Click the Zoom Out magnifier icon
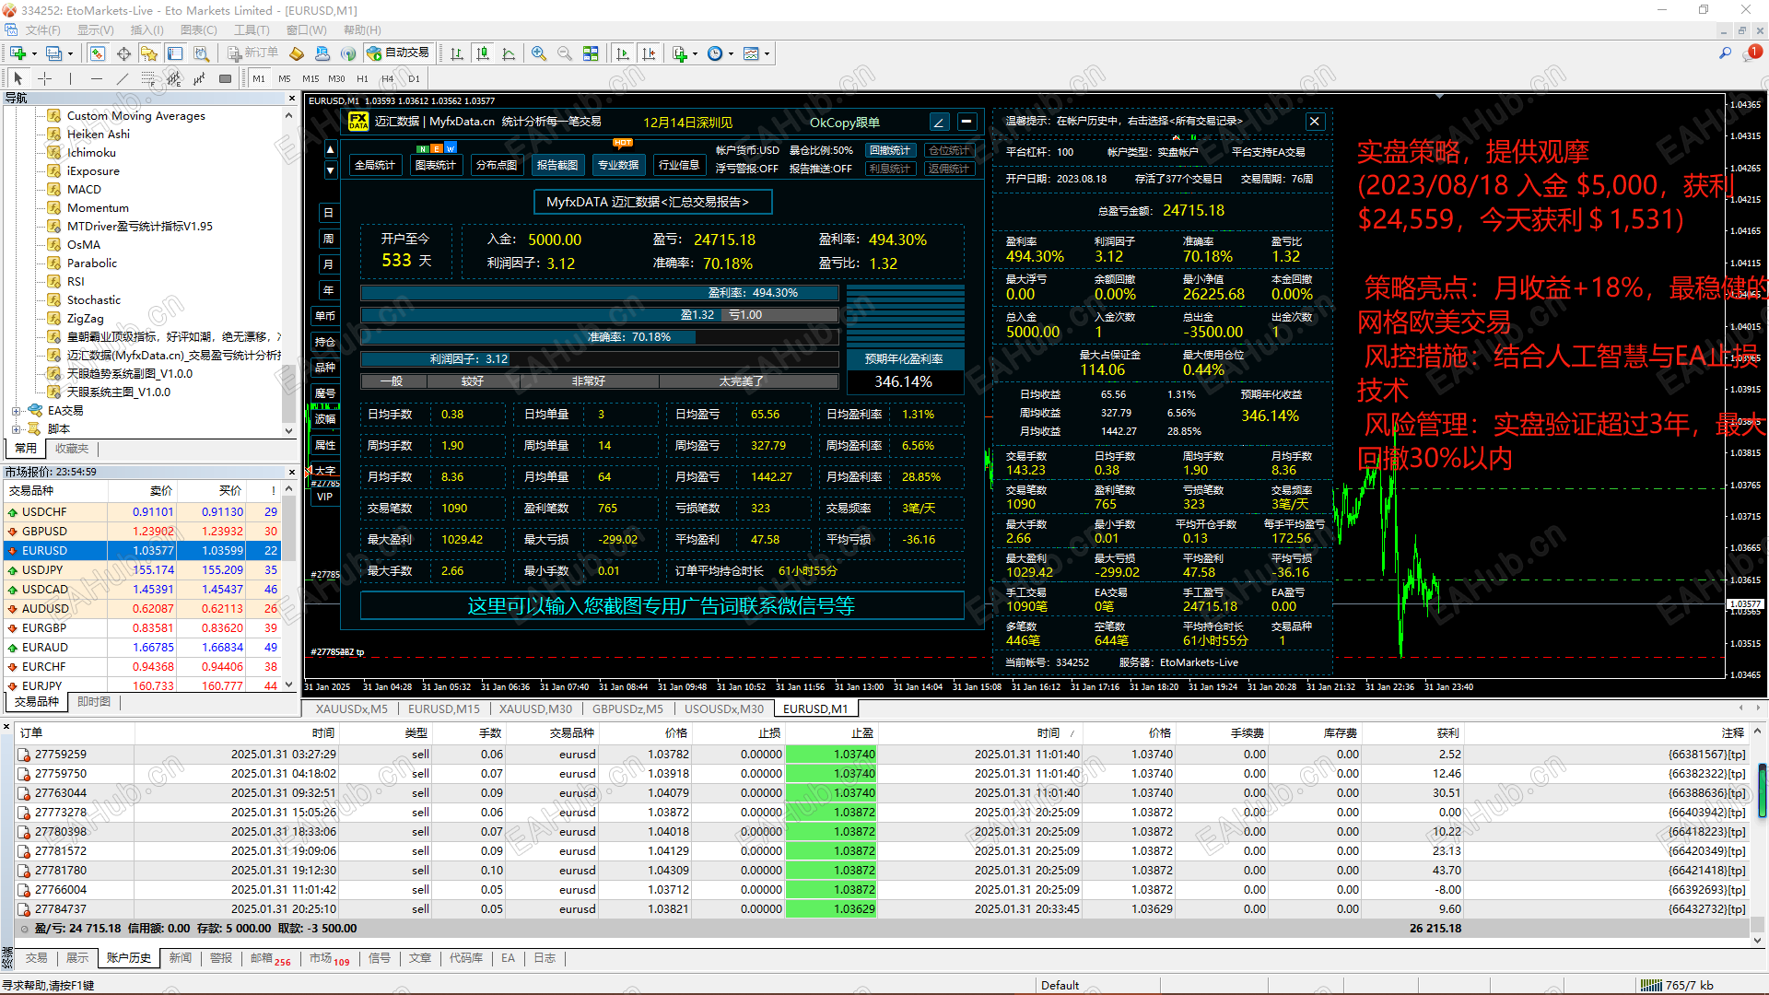Screen dimensions: 1769x995 565,53
